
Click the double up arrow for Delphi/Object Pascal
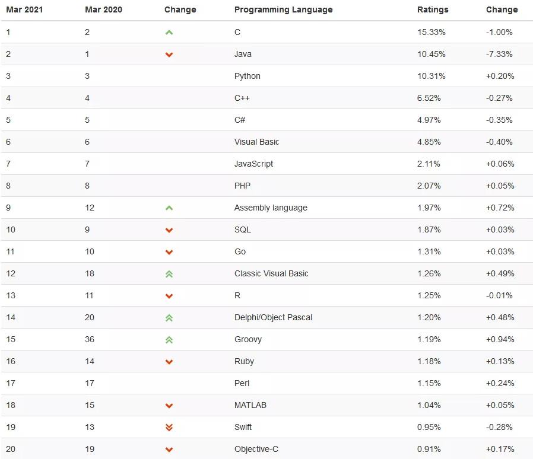pos(169,318)
